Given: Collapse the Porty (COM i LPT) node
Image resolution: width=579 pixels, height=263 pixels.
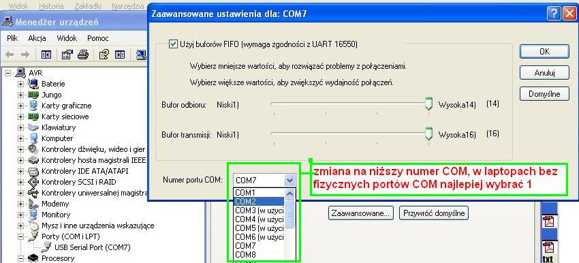Looking at the screenshot, I should click(20, 237).
